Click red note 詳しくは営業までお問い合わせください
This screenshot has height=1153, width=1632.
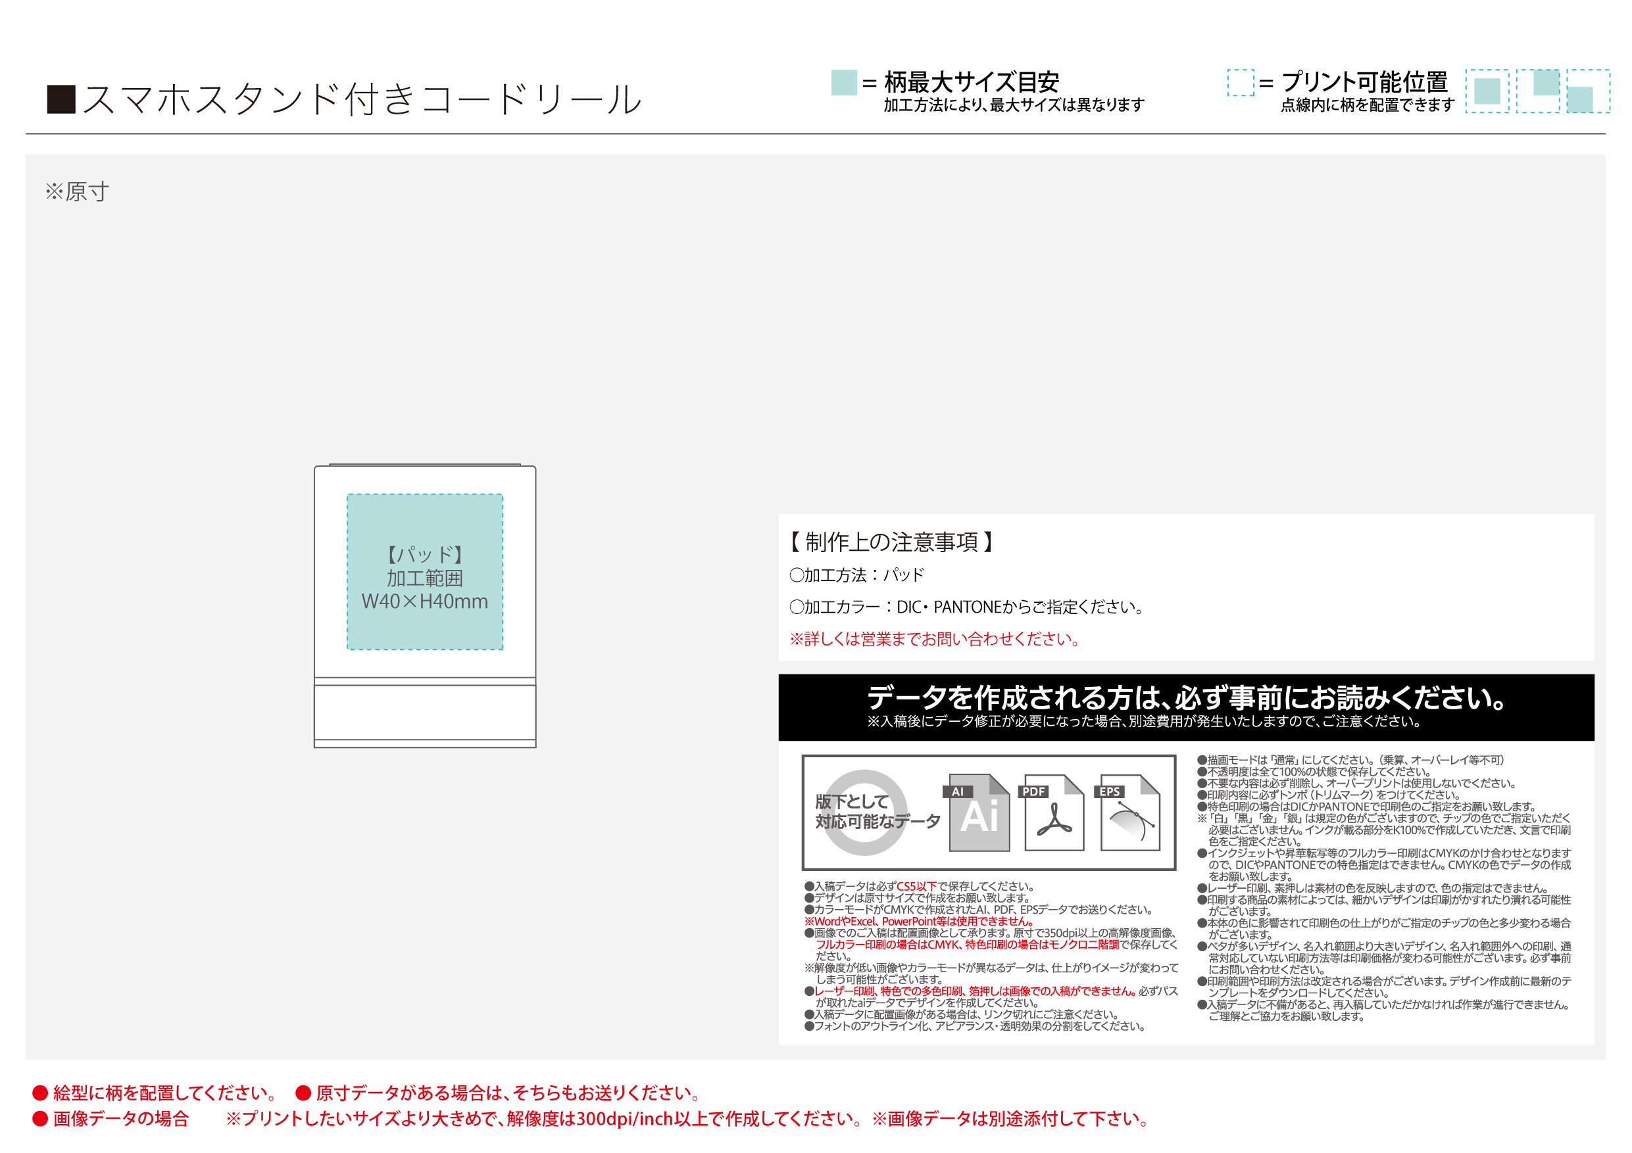pyautogui.click(x=935, y=639)
